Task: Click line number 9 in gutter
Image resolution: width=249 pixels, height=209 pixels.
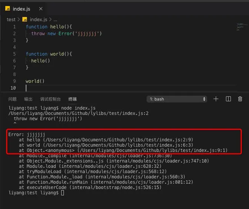Action: 14,81
